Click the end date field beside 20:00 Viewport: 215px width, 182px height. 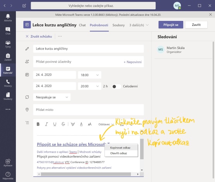pos(55,86)
